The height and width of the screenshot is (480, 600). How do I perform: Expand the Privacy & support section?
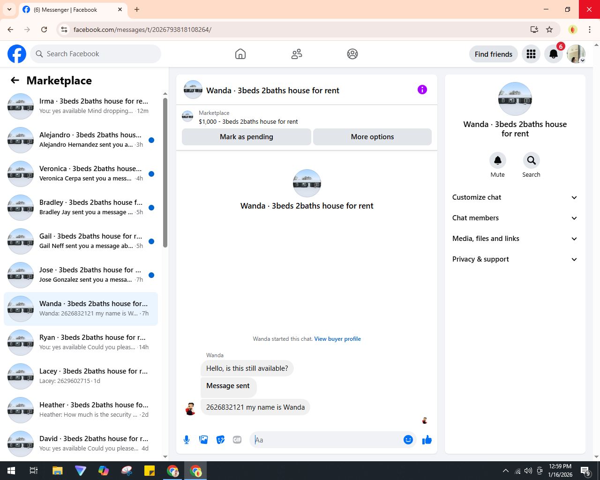[515, 259]
